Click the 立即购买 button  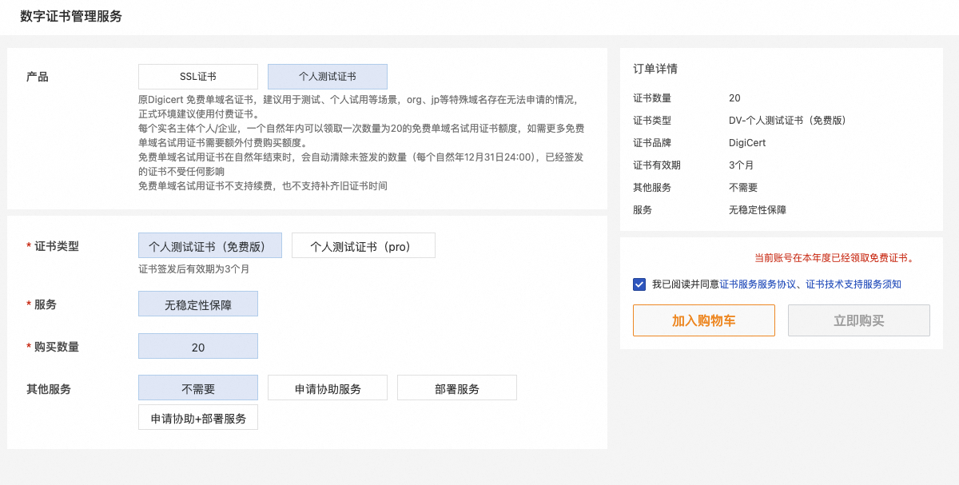point(858,320)
